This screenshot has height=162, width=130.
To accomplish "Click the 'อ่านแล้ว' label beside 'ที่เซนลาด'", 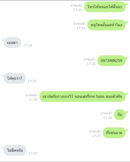I will pos(95,131).
